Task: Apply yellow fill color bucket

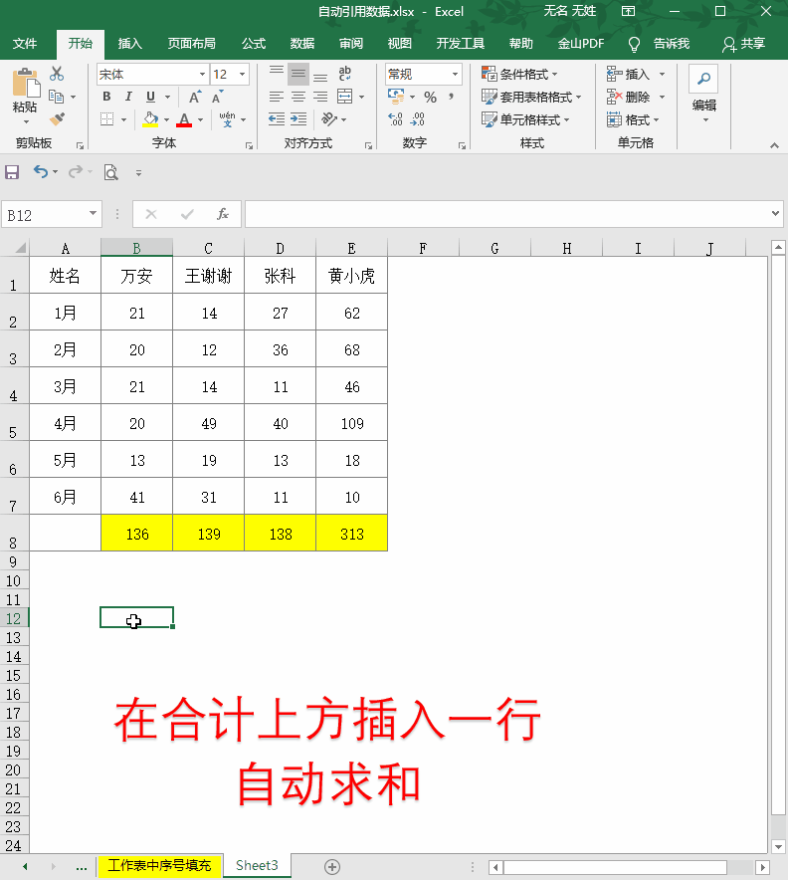Action: point(150,119)
